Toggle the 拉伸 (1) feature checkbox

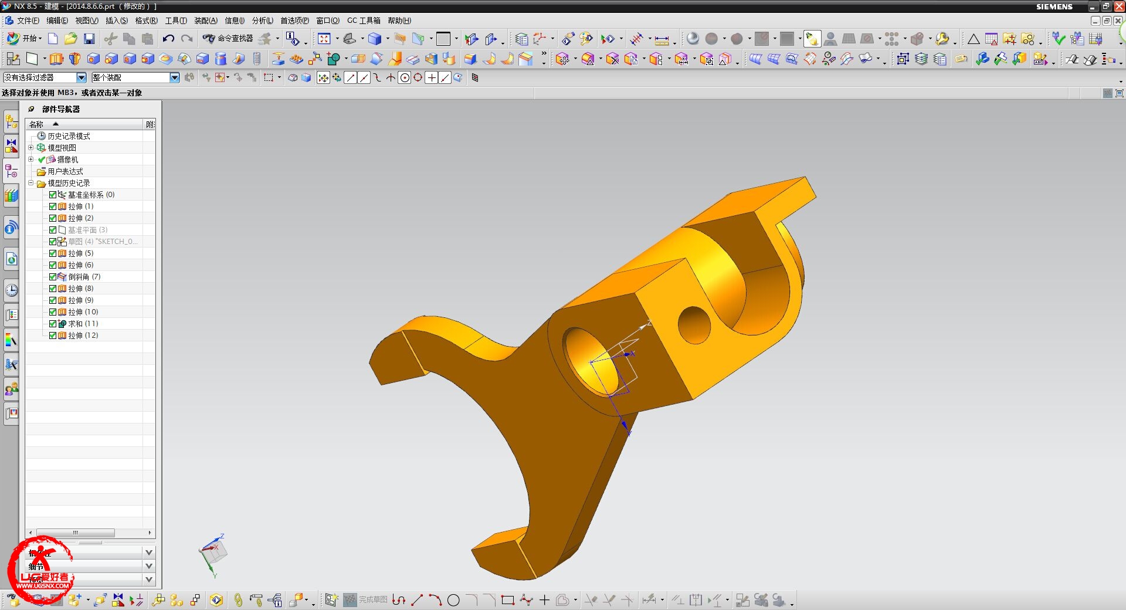click(53, 206)
